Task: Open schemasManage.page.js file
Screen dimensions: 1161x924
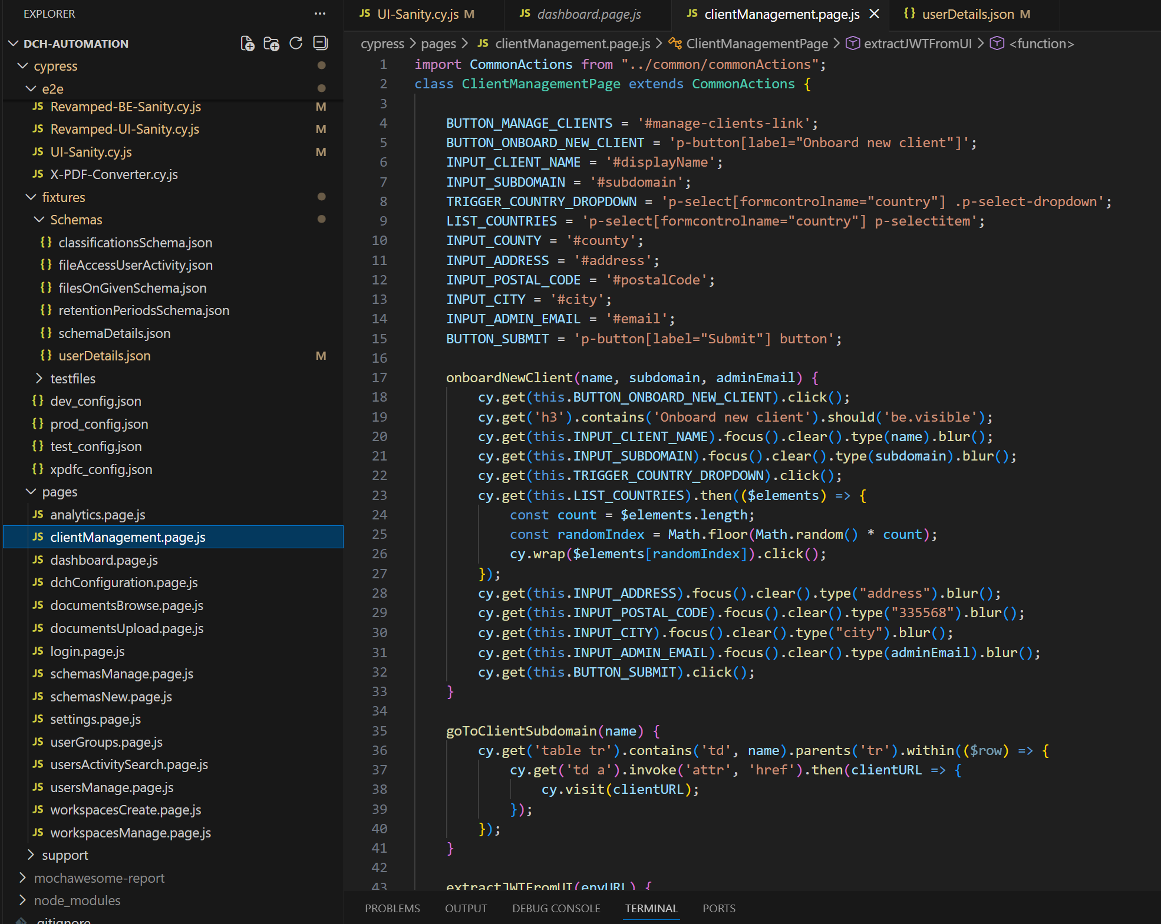Action: coord(121,674)
